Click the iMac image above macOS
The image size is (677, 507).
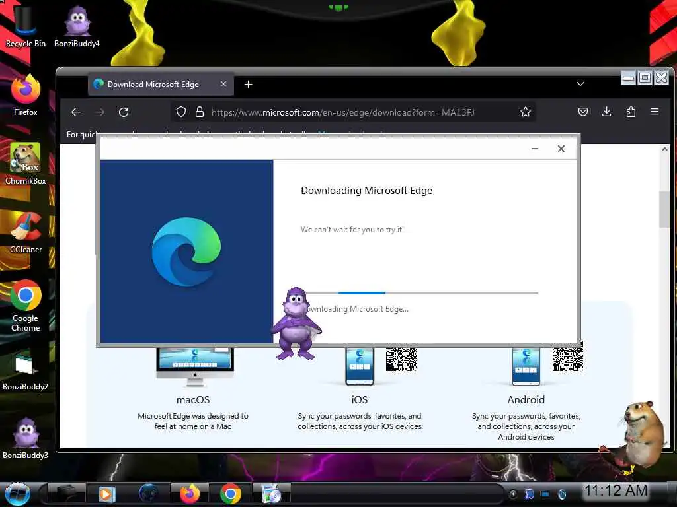(x=195, y=366)
